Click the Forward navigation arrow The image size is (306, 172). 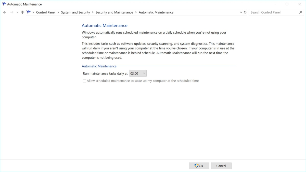pyautogui.click(x=12, y=12)
